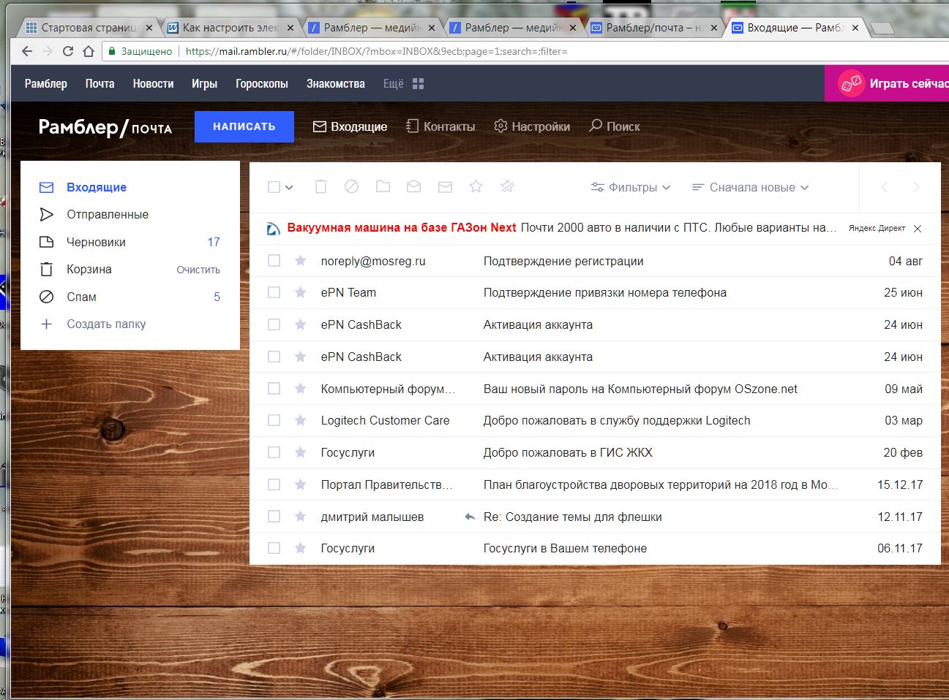Star the Logitech Customer Care message
Screen dimensions: 949x700
(x=300, y=420)
